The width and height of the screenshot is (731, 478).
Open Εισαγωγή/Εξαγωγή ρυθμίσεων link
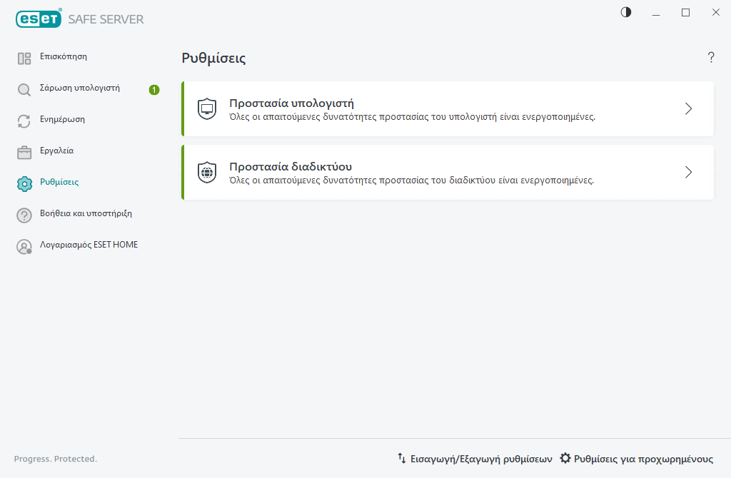475,459
